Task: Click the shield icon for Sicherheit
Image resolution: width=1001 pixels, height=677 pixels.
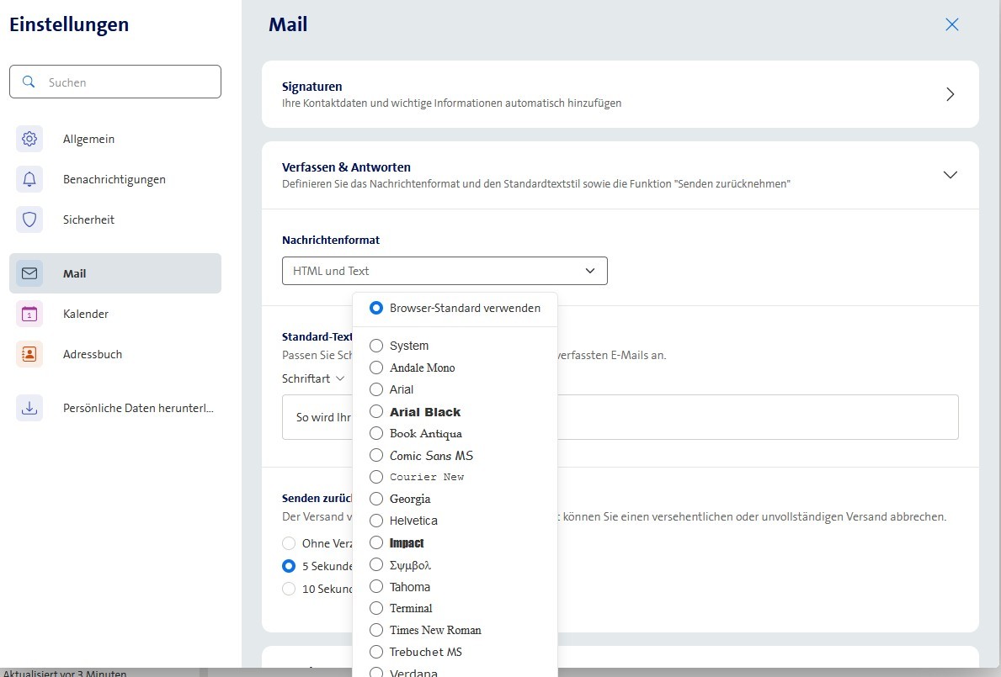Action: [29, 219]
